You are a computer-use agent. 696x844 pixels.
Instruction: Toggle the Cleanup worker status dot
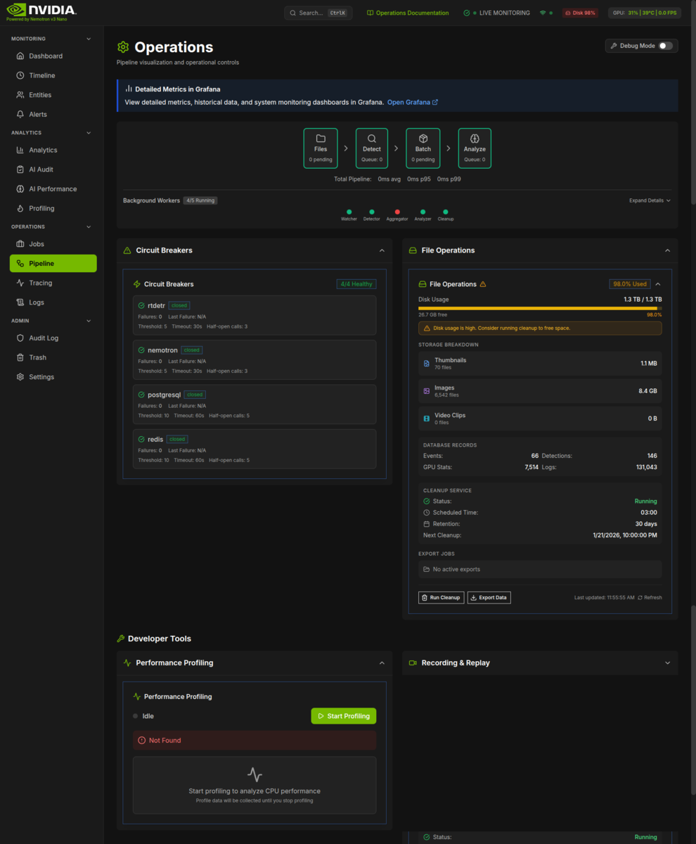[446, 211]
